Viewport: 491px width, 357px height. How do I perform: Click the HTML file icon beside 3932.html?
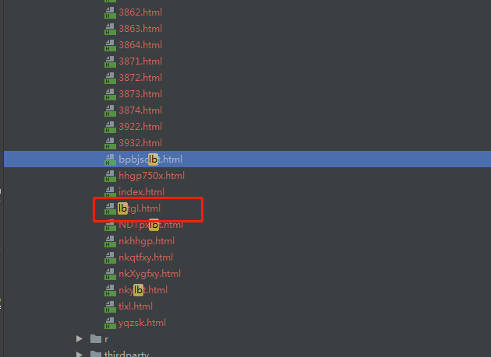110,143
